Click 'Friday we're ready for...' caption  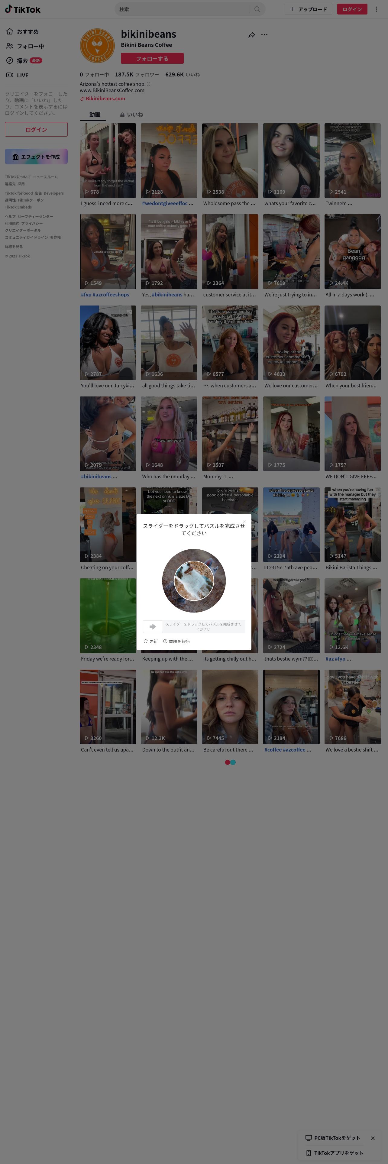coord(108,659)
